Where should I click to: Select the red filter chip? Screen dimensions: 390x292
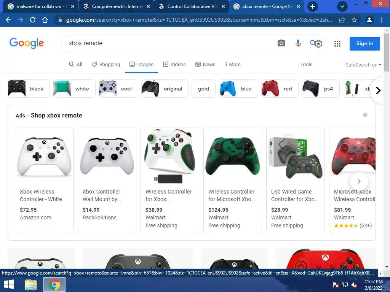(x=280, y=89)
